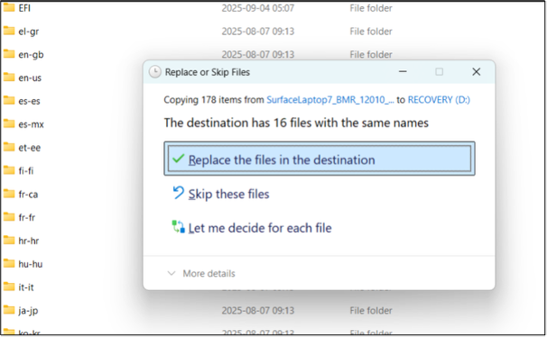Open the SurfaceLaptop7_BMR source link
Image resolution: width=547 pixels, height=337 pixels.
click(x=330, y=100)
